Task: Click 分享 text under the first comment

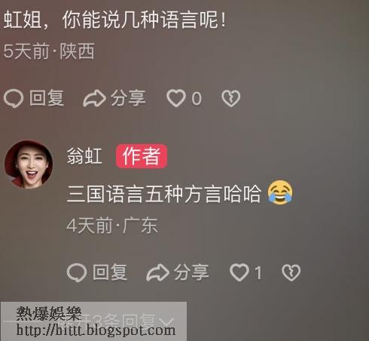Action: tap(128, 98)
